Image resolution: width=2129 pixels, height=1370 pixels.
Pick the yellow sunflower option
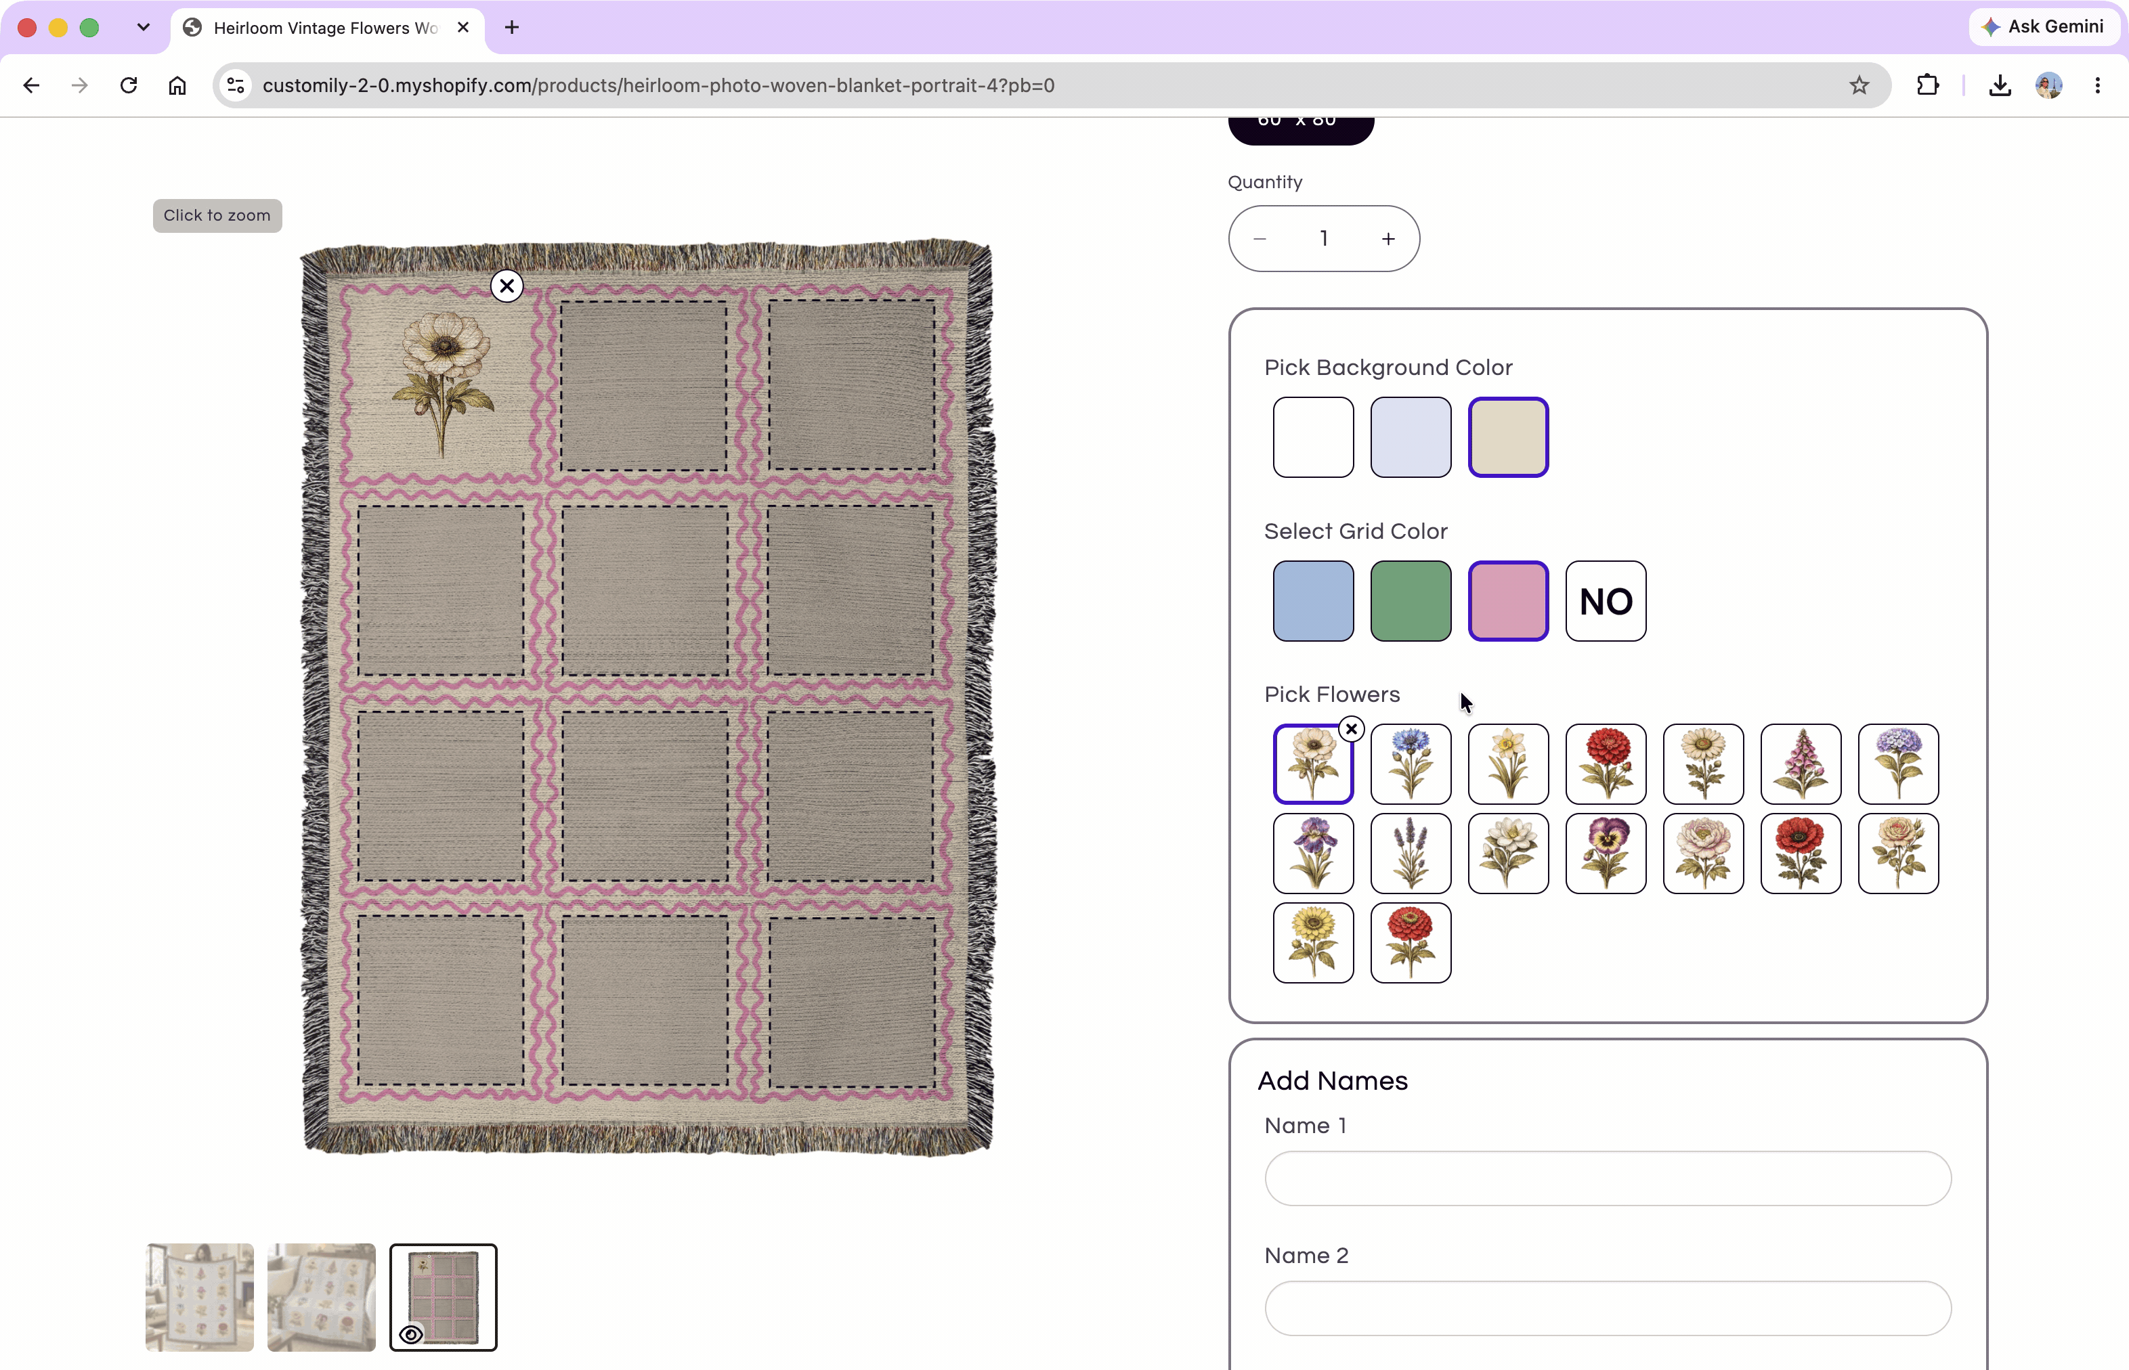(x=1314, y=943)
